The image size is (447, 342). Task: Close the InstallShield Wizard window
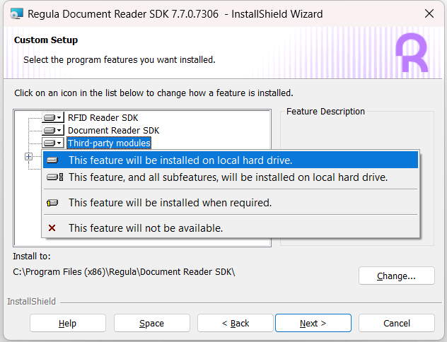429,13
